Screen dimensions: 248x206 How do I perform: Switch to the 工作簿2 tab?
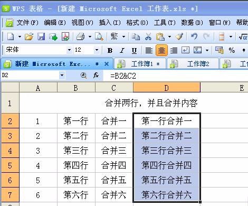pyautogui.click(x=193, y=64)
